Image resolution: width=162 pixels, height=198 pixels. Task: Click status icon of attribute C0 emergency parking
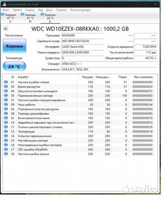(6, 122)
